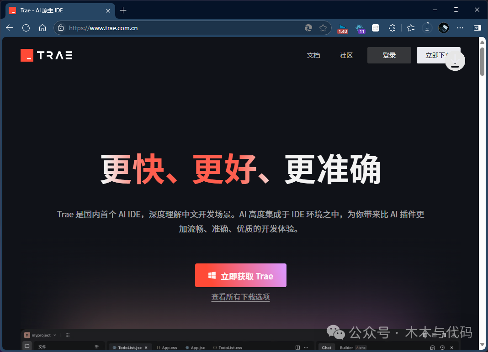The width and height of the screenshot is (488, 352).
Task: Click the browser back arrow
Action: pyautogui.click(x=10, y=28)
